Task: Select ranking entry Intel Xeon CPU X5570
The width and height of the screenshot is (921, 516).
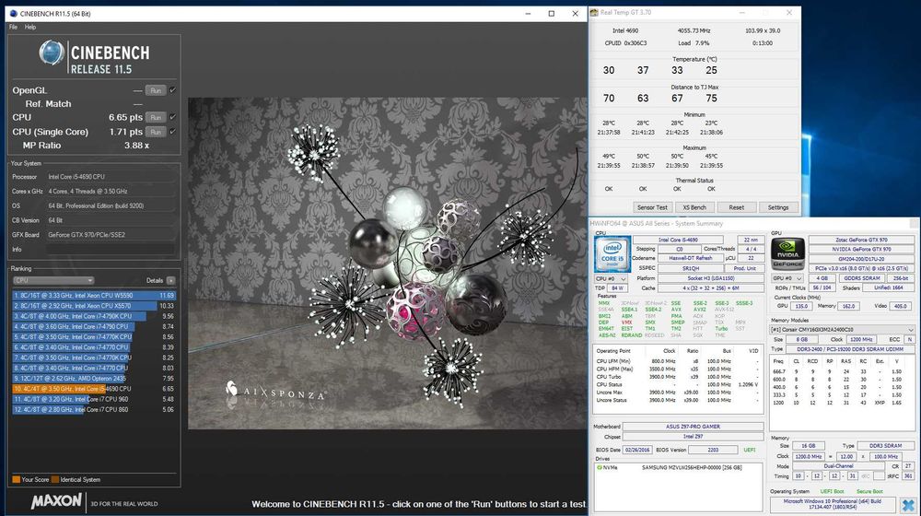Action: (94, 306)
